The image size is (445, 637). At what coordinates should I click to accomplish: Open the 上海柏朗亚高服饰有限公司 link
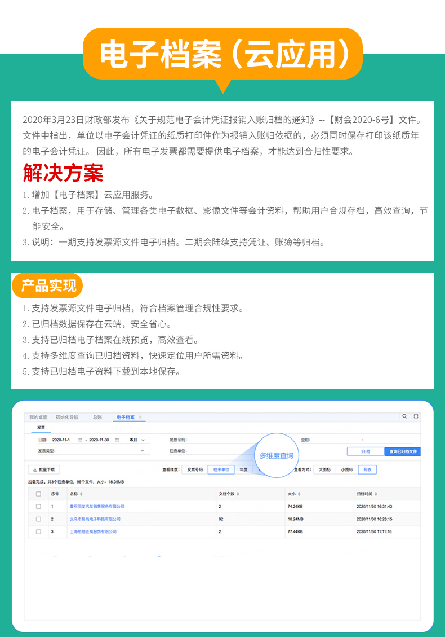tap(93, 532)
